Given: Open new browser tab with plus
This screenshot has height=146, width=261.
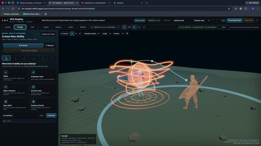Looking at the screenshot, I should pos(147,3).
